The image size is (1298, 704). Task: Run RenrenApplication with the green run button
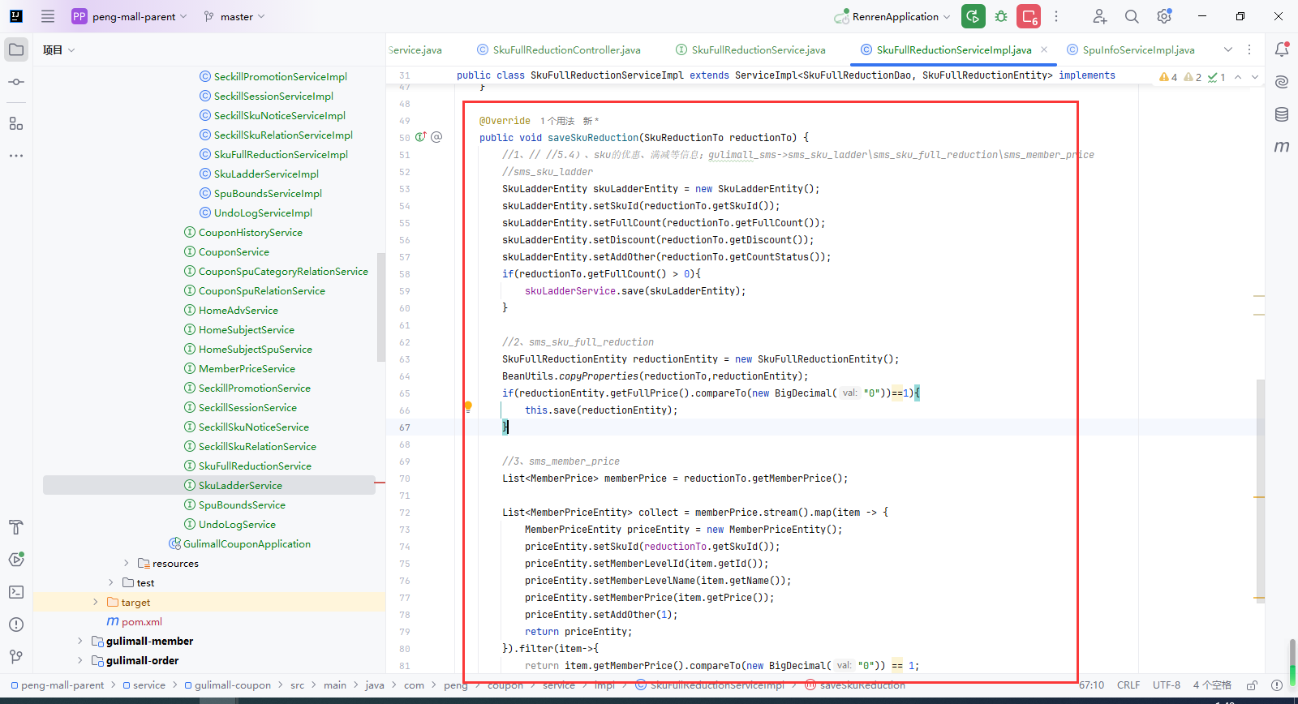pyautogui.click(x=973, y=16)
